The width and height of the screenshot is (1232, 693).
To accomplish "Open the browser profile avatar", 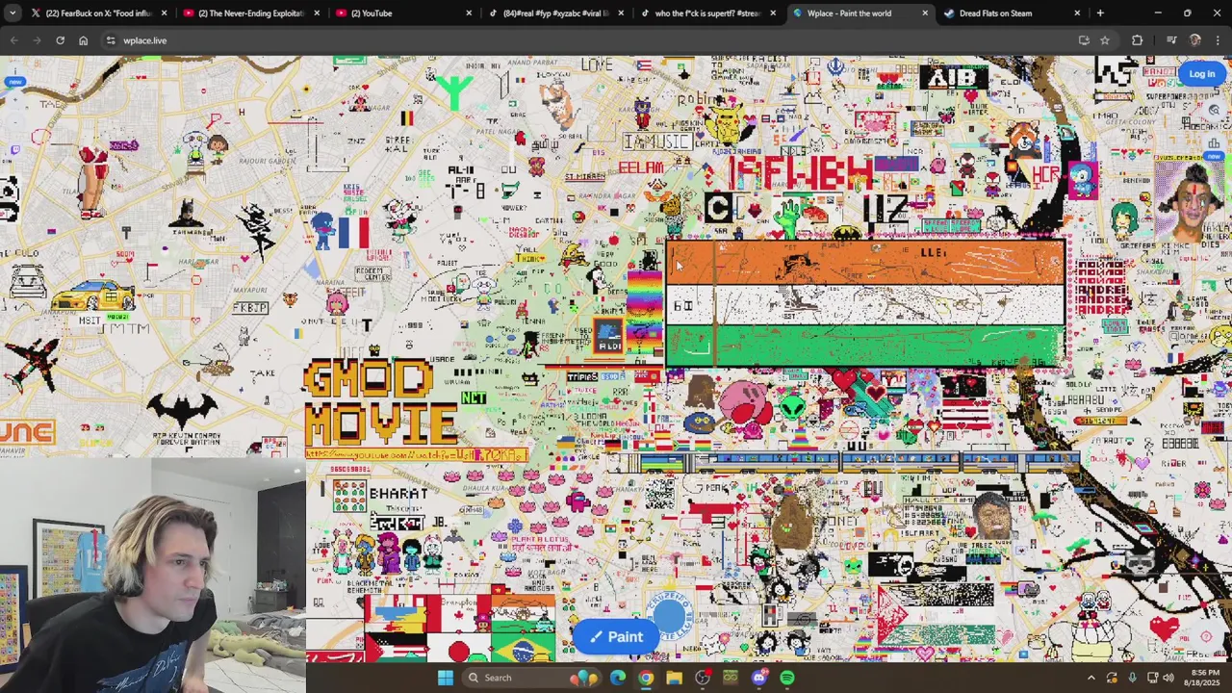I will [1195, 40].
